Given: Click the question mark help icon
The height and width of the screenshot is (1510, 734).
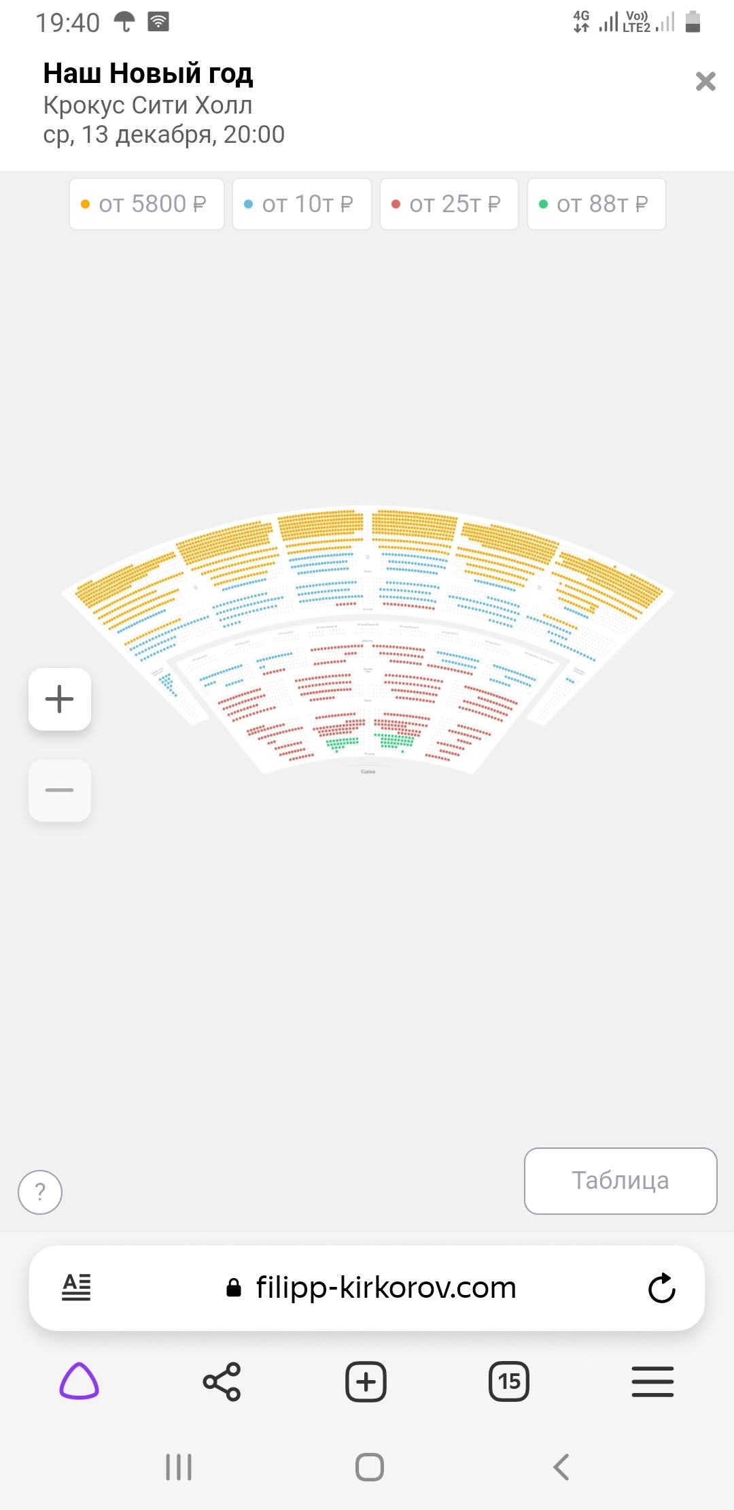Looking at the screenshot, I should (40, 1192).
